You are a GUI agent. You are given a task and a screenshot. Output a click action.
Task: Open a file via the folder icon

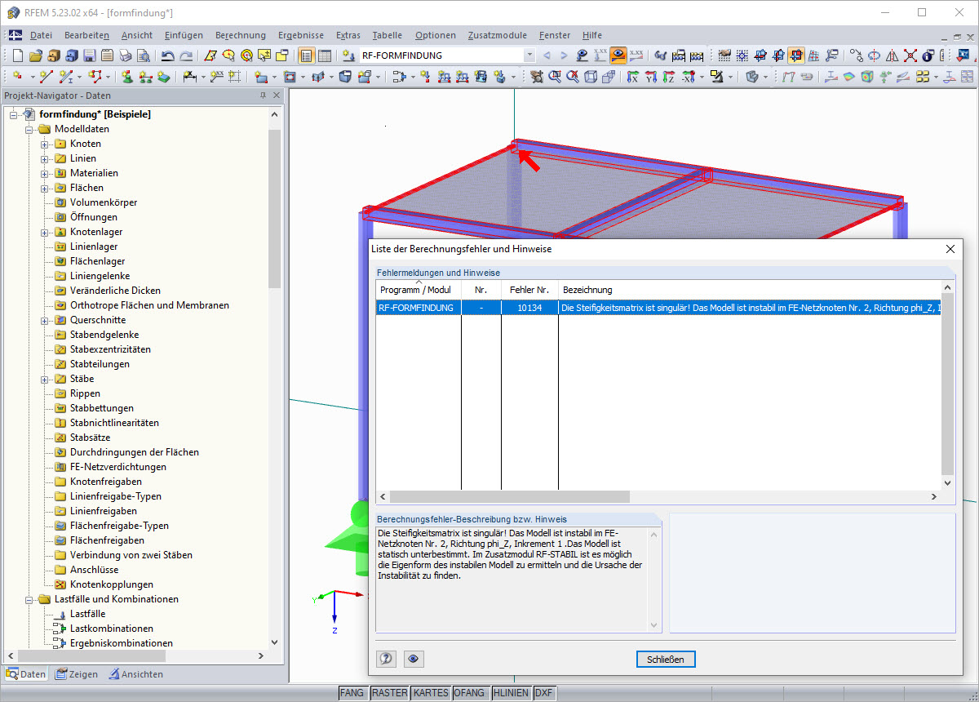[35, 56]
